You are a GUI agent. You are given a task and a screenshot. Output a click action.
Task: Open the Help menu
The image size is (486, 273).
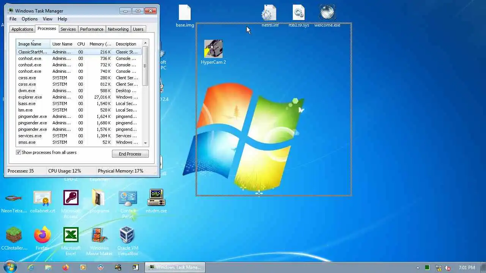click(62, 19)
